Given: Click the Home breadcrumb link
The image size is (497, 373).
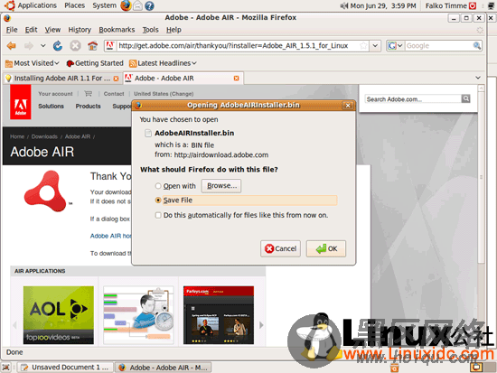Looking at the screenshot, I should [x=17, y=136].
